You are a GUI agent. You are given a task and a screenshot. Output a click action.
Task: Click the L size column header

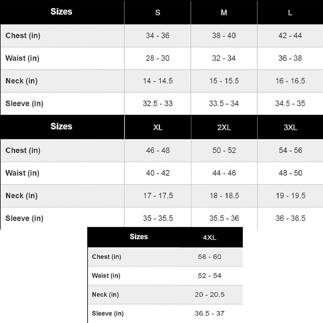(290, 13)
